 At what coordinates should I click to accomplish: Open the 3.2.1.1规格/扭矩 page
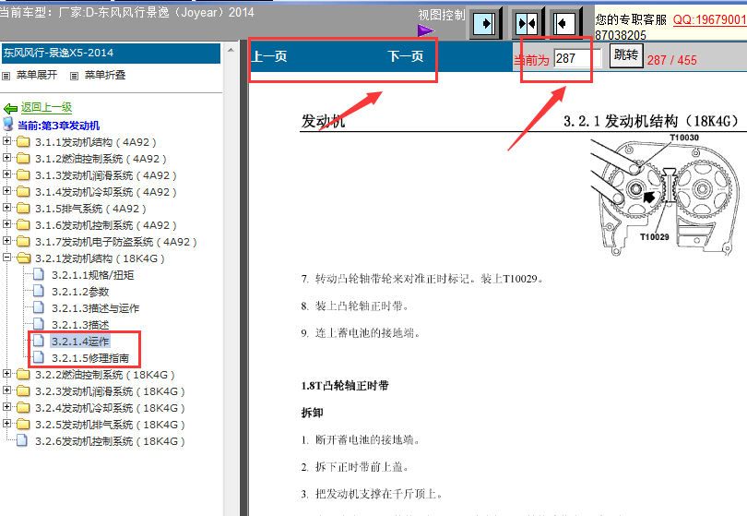93,275
